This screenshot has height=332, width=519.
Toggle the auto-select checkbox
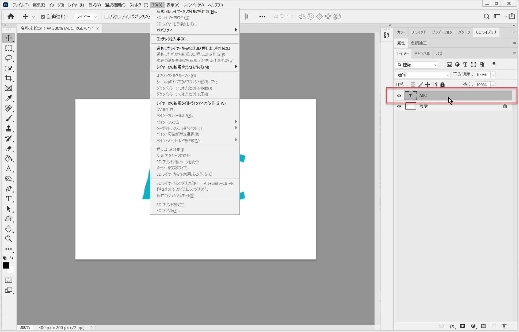[43, 17]
